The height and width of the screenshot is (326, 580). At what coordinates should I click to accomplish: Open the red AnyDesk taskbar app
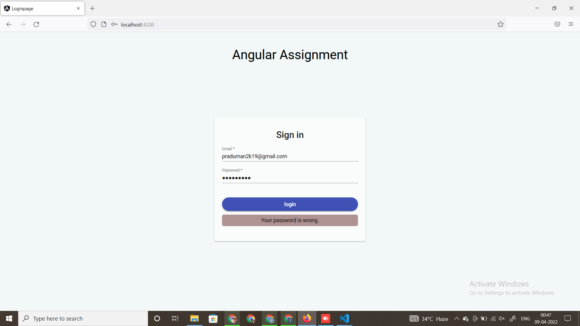(326, 318)
